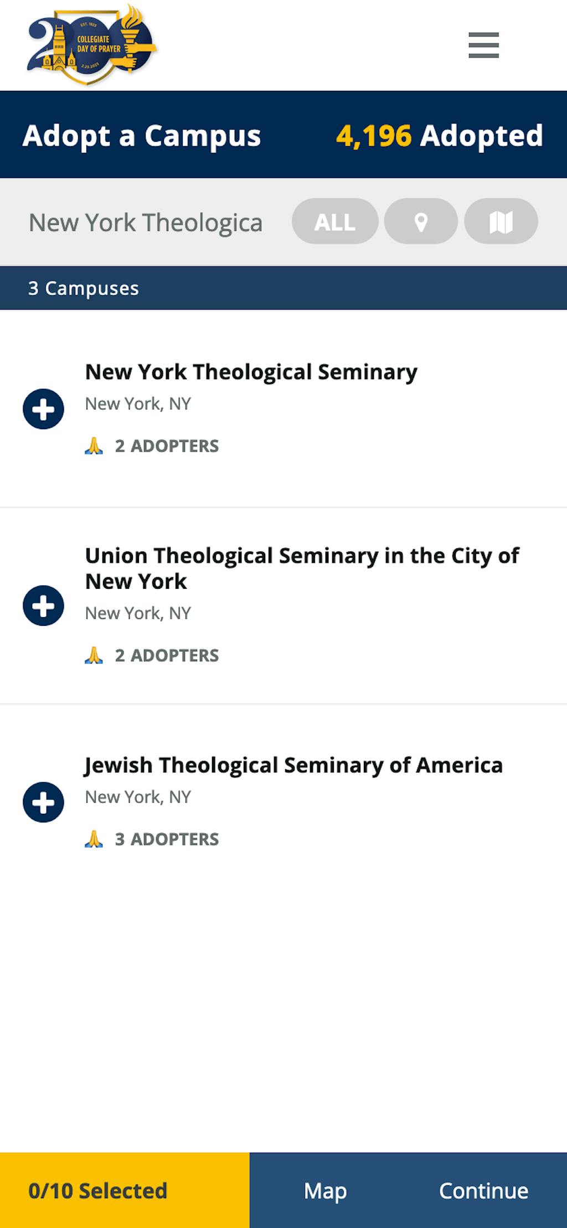Screen dimensions: 567x1228
Task: Click praying hands icon under Jewish Theological
Action: tap(94, 839)
